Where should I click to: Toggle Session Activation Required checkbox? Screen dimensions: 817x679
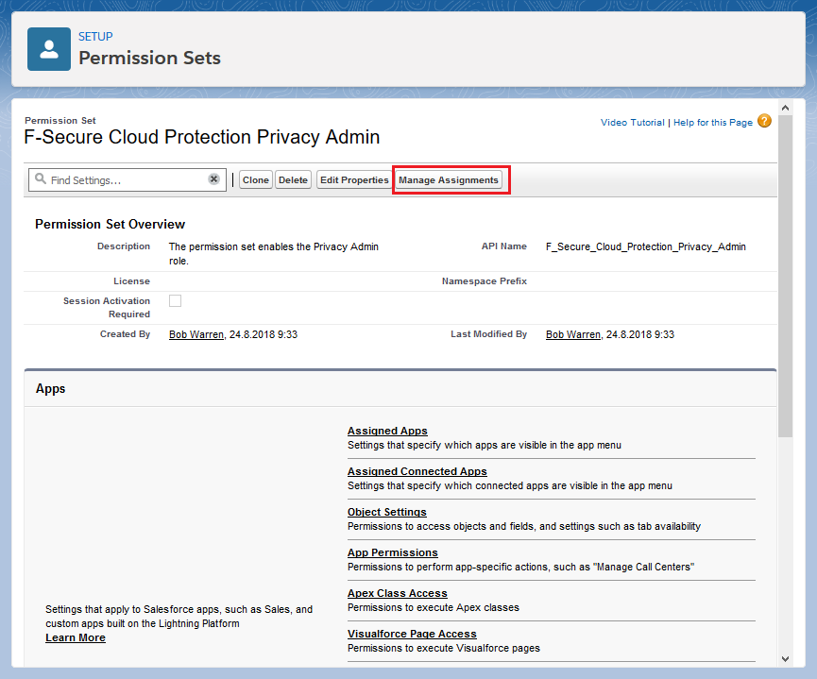click(175, 300)
